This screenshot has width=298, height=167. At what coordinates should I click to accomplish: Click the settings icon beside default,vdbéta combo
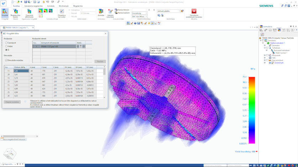pyautogui.click(x=182, y=11)
